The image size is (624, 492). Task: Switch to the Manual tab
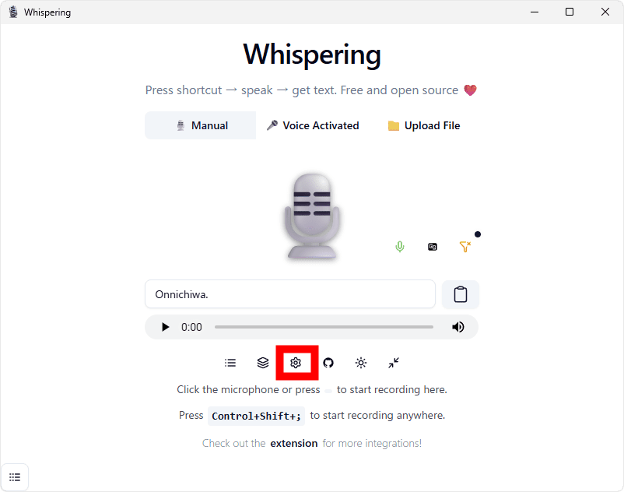201,125
